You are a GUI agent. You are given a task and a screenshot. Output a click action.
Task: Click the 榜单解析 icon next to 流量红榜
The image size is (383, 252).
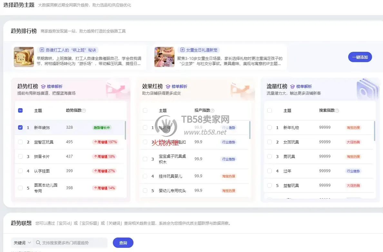[x=292, y=87]
